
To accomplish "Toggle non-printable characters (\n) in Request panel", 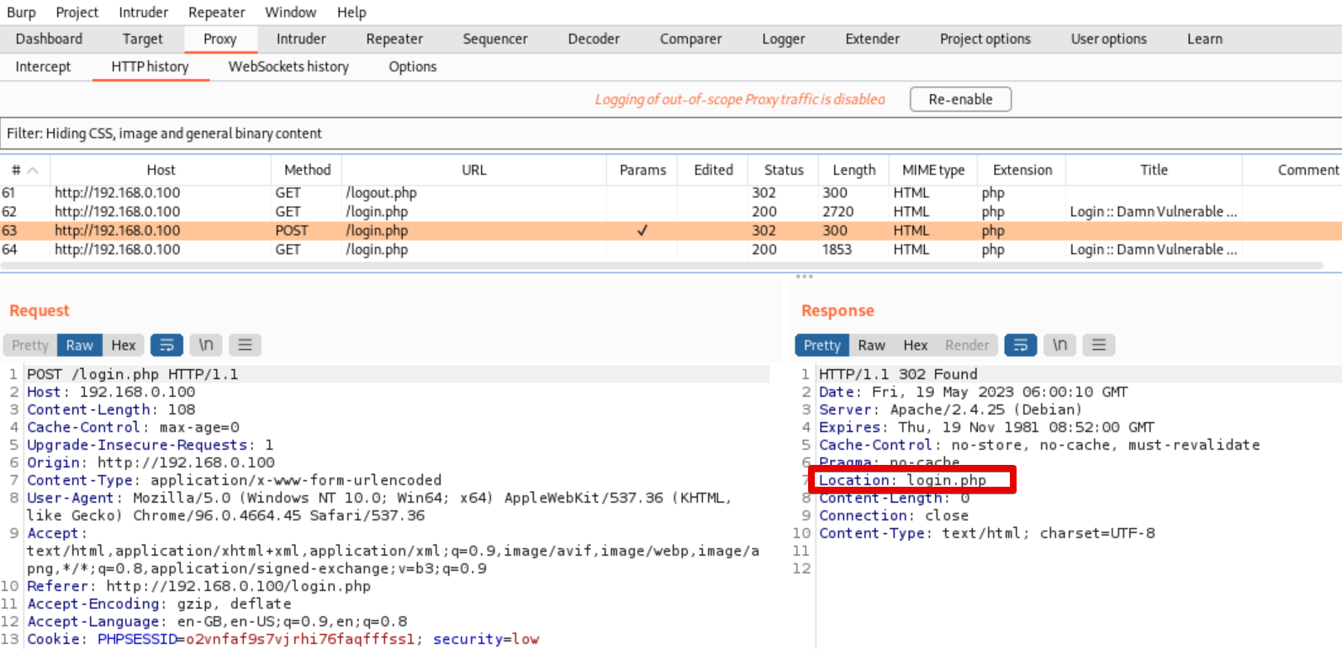I will pyautogui.click(x=206, y=345).
